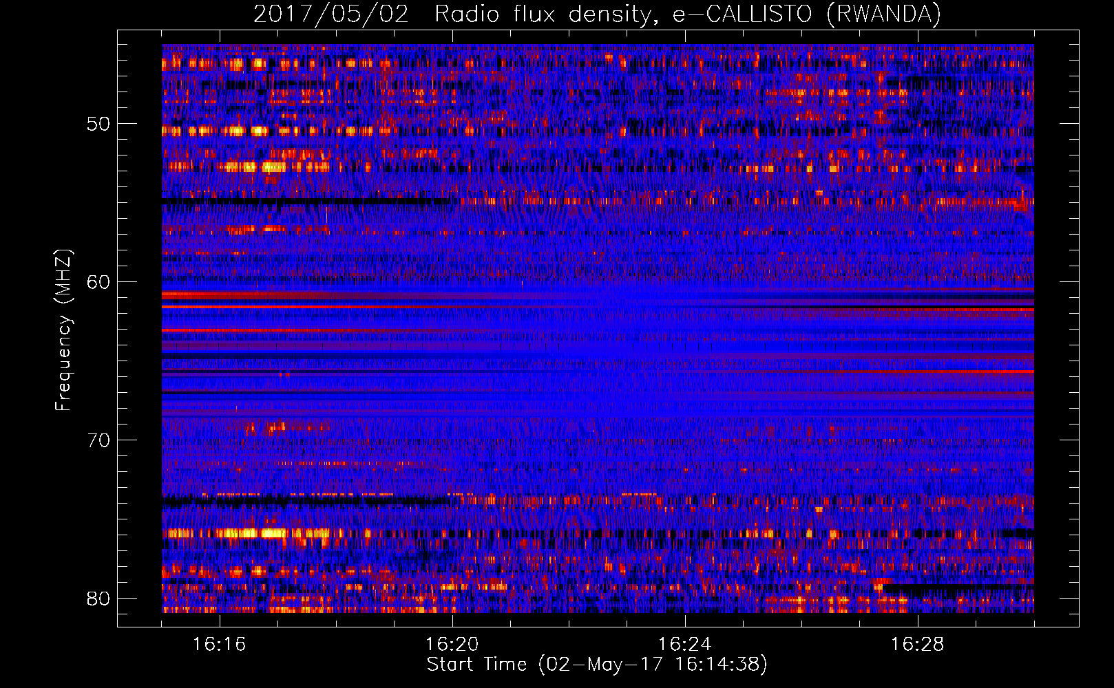Click the 50 MHz frequency tick label
1114x688 pixels.
click(98, 124)
